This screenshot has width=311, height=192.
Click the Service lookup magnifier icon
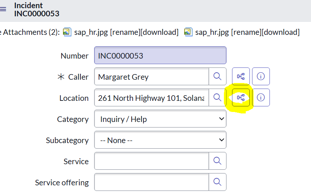(217, 161)
